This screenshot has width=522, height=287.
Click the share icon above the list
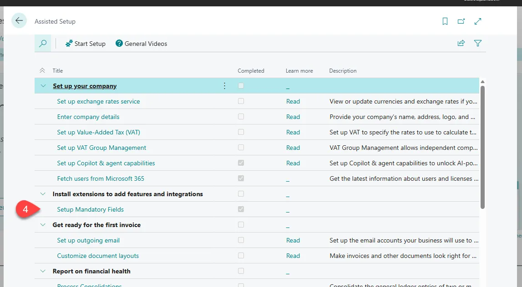pyautogui.click(x=461, y=43)
